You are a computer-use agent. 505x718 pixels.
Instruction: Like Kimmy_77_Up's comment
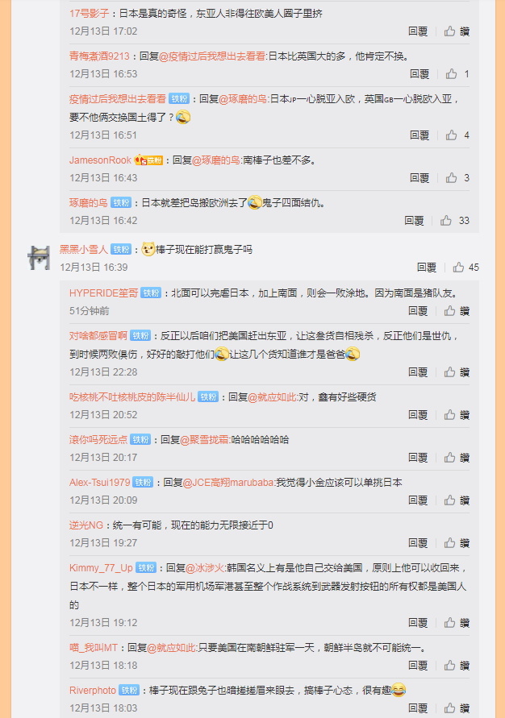457,623
